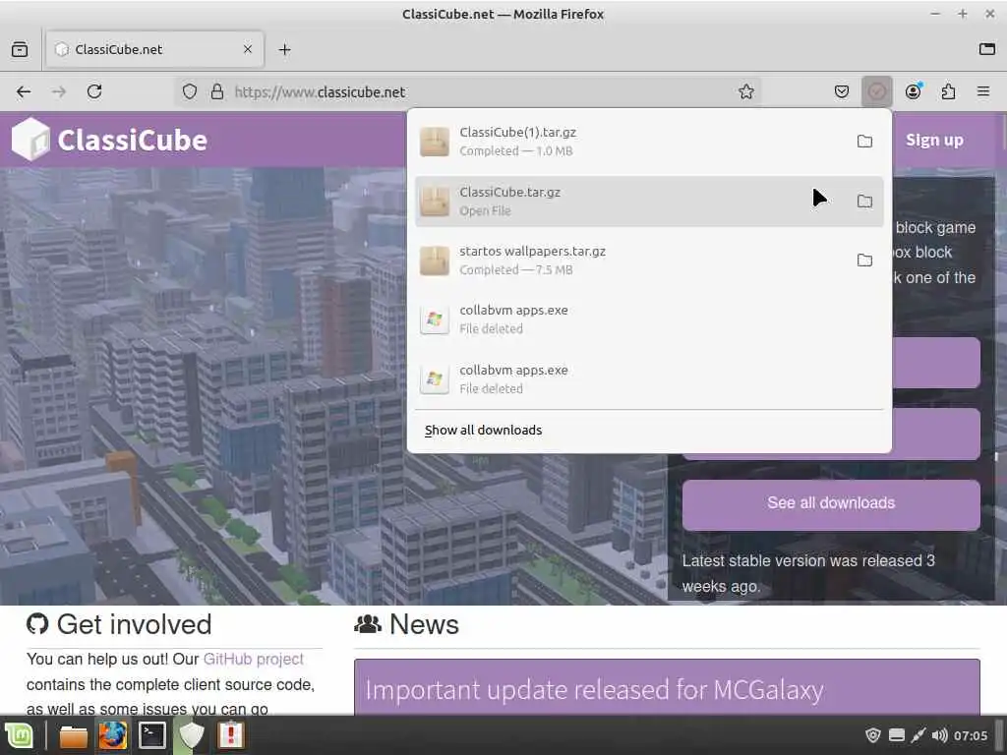Open a new tab
Screen dimensions: 1007x755
pos(284,49)
